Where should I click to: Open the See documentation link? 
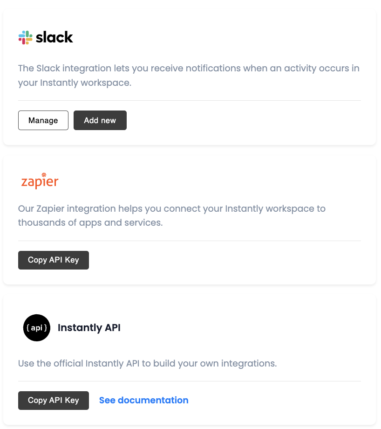144,400
